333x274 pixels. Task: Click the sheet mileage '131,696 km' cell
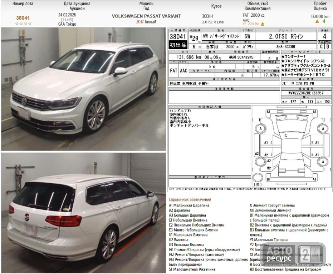[186, 57]
